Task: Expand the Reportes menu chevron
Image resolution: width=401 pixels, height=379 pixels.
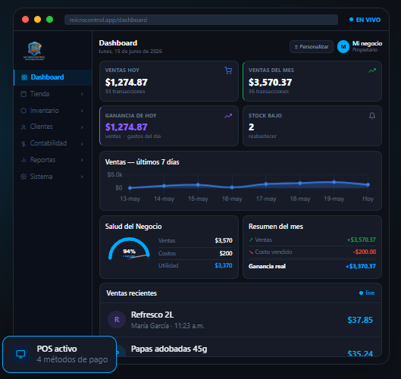Action: (82, 160)
